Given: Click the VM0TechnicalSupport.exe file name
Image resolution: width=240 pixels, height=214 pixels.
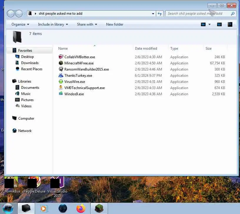Looking at the screenshot, I should point(84,88).
